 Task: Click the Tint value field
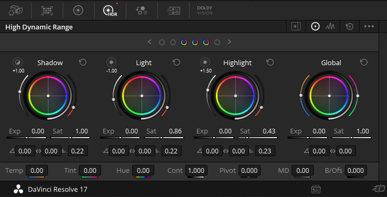[90, 170]
